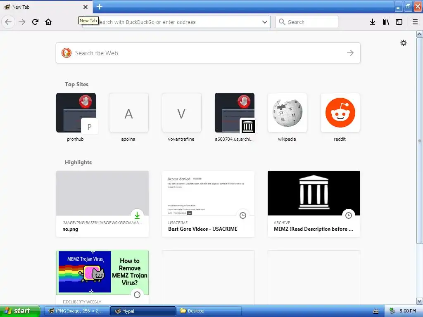Open the reddit top site icon
The image size is (423, 317).
click(x=340, y=113)
